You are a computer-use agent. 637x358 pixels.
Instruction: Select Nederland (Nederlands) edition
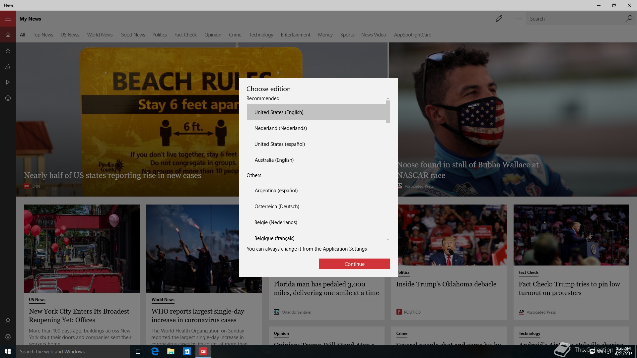(317, 128)
